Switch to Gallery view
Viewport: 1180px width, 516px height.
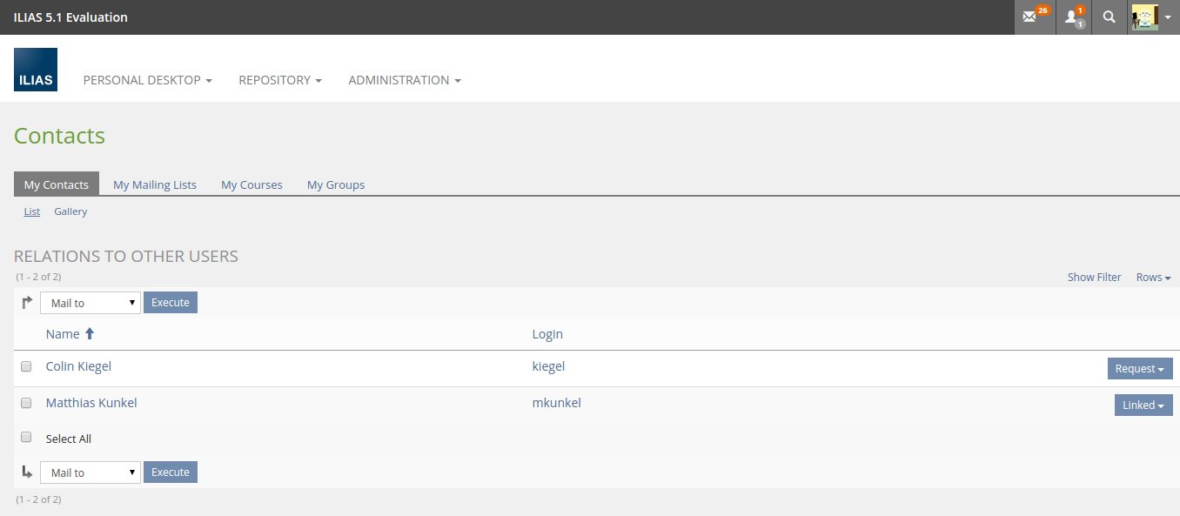pyautogui.click(x=70, y=211)
